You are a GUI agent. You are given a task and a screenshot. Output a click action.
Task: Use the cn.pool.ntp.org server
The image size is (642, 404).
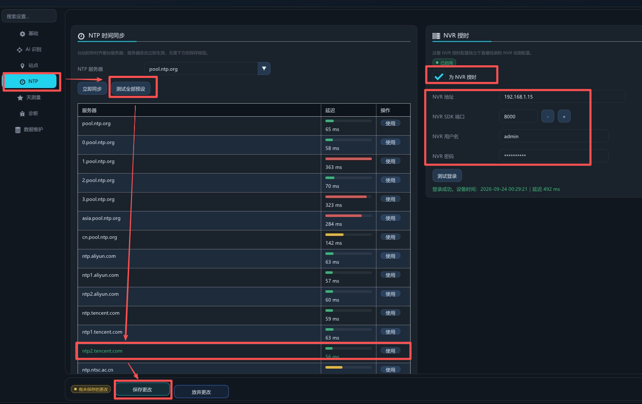tap(390, 237)
